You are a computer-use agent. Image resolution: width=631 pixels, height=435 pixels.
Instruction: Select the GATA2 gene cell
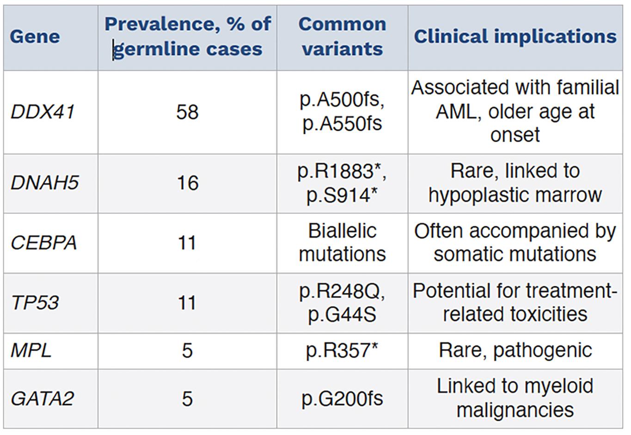[42, 399]
